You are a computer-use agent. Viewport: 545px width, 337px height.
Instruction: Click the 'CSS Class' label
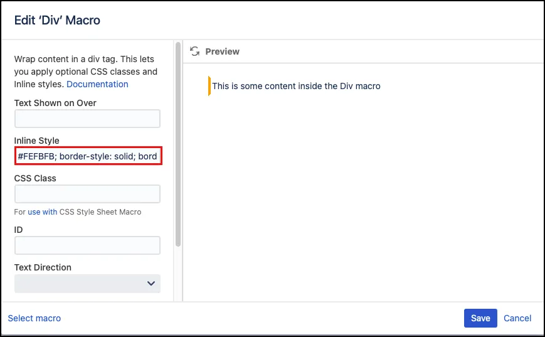tap(35, 178)
